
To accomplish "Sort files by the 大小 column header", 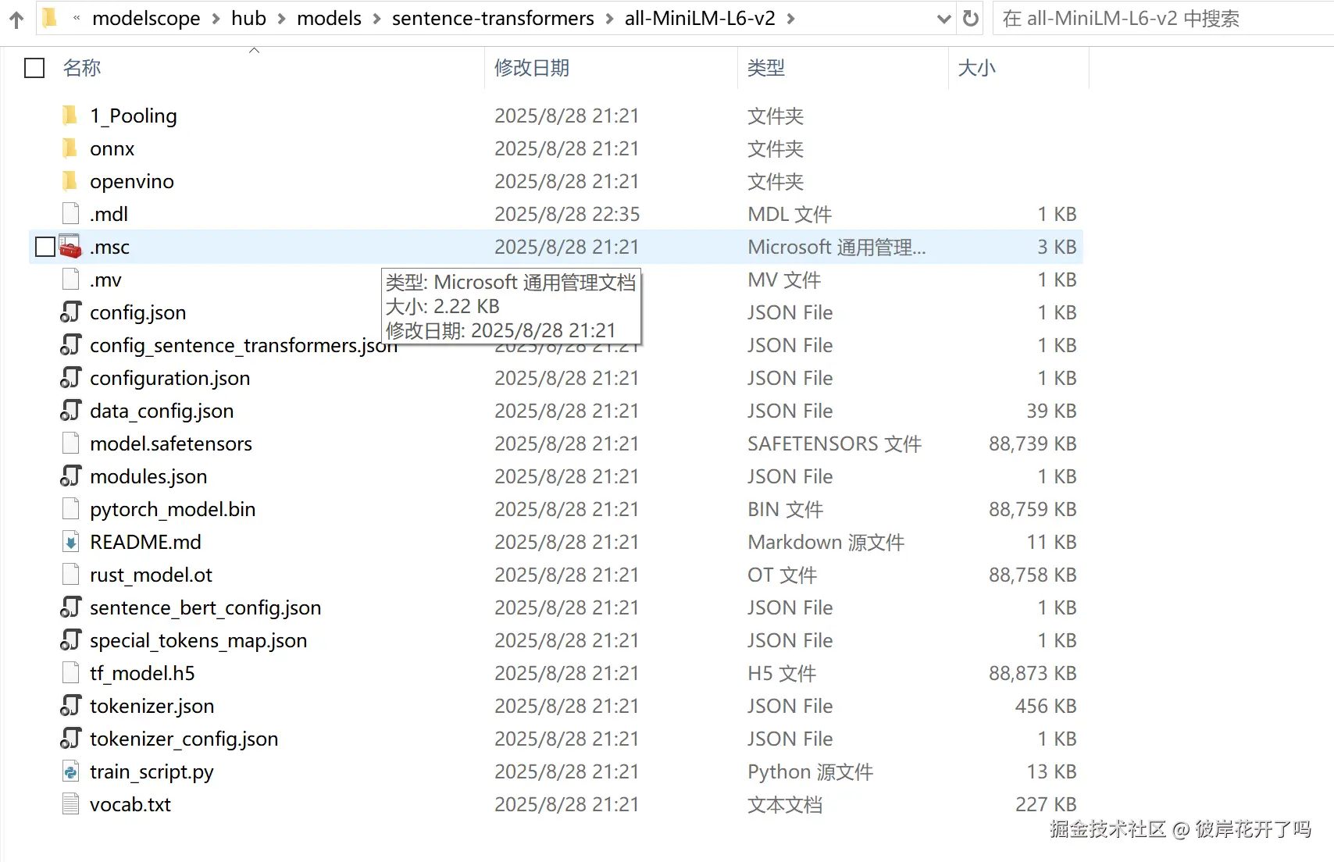I will (x=977, y=68).
